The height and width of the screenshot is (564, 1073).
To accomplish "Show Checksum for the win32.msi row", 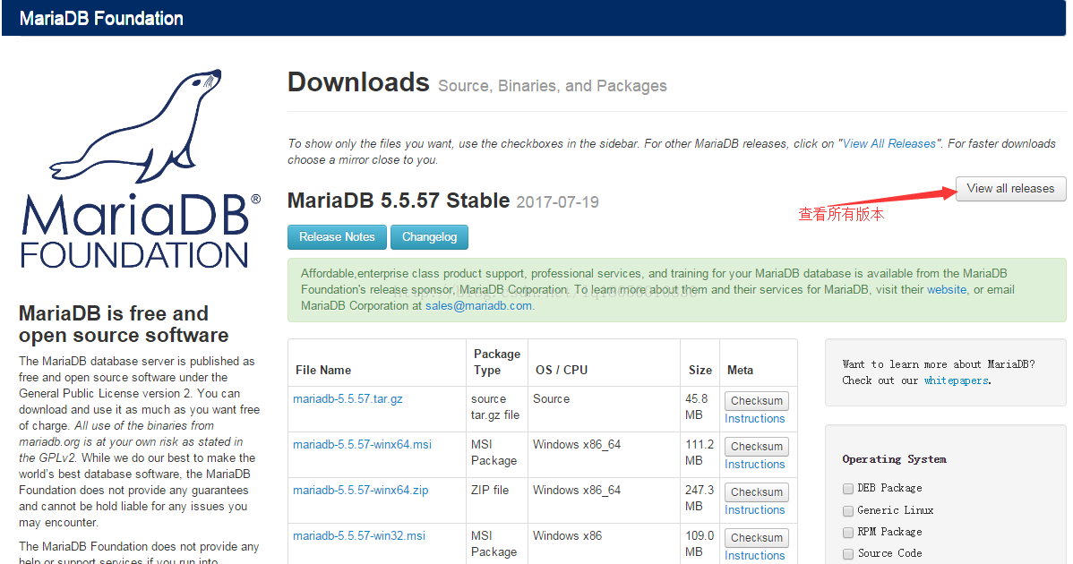I will coord(756,538).
